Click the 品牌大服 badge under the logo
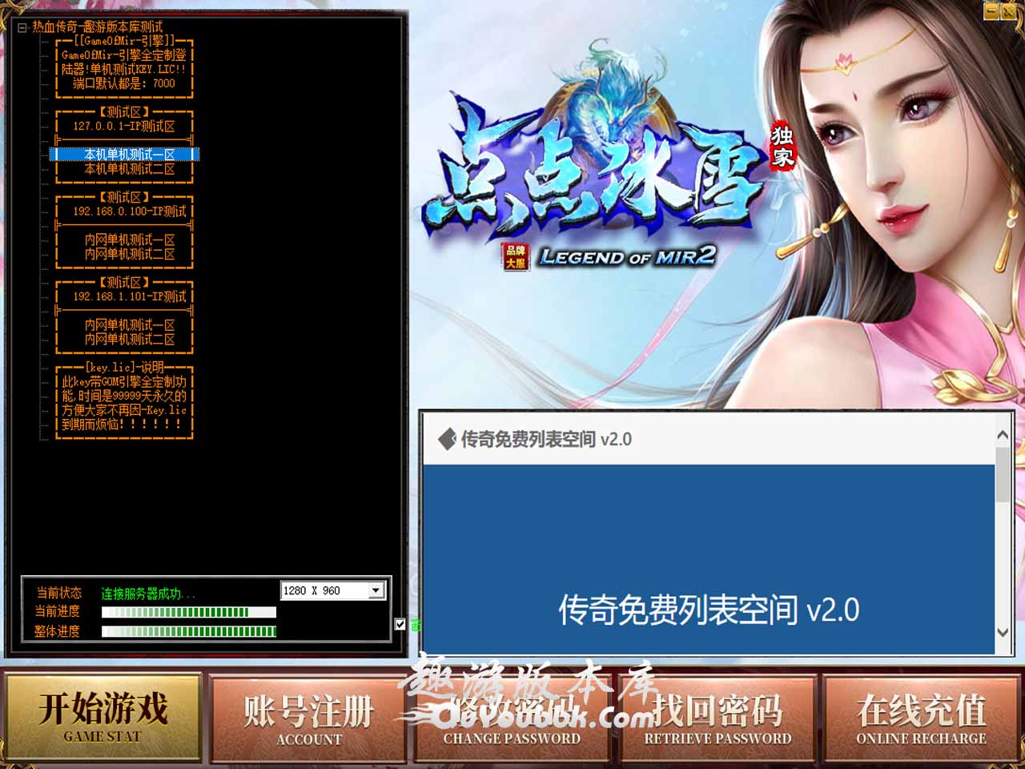The width and height of the screenshot is (1025, 769). pos(515,257)
